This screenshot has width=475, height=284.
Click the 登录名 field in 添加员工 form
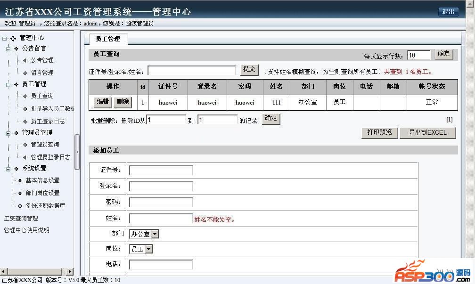coord(161,186)
